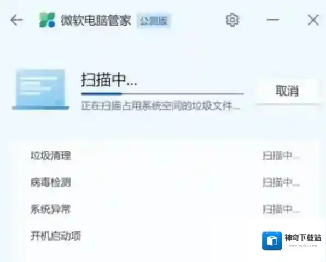326x262 pixels.
Task: Click the 扫描中... heading
Action: [109, 80]
